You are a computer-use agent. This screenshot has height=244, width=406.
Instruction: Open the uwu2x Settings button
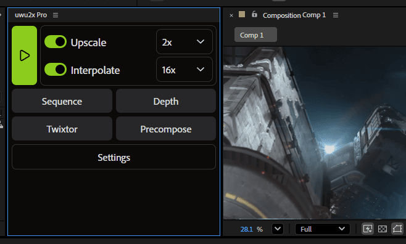click(x=114, y=157)
